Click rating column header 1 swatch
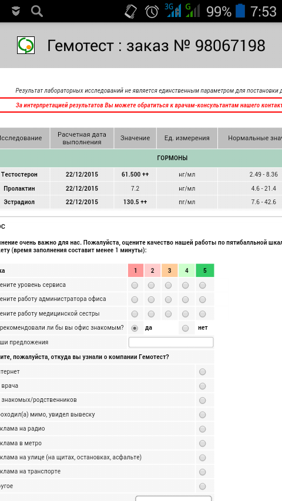Image resolution: width=282 pixels, height=501 pixels. (x=135, y=270)
